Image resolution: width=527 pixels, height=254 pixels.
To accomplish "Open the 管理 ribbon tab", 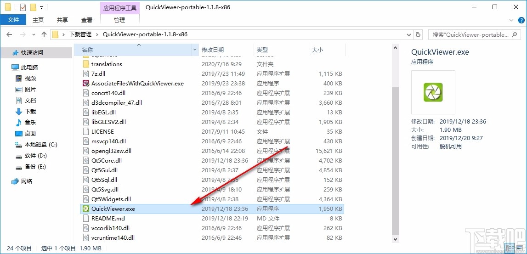I will point(119,20).
